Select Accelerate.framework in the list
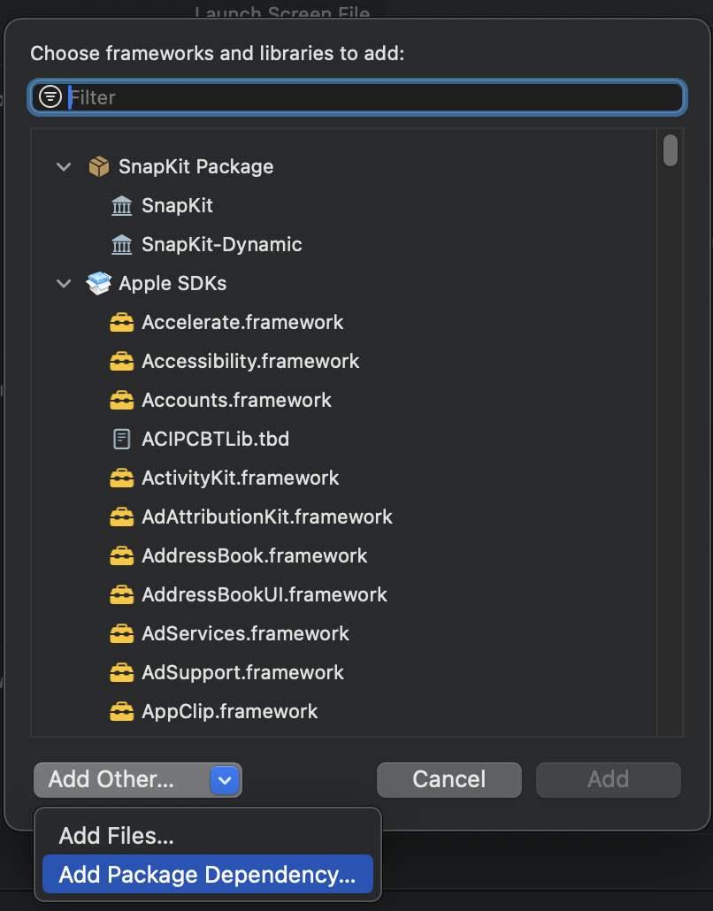Viewport: 713px width, 911px height. click(242, 323)
